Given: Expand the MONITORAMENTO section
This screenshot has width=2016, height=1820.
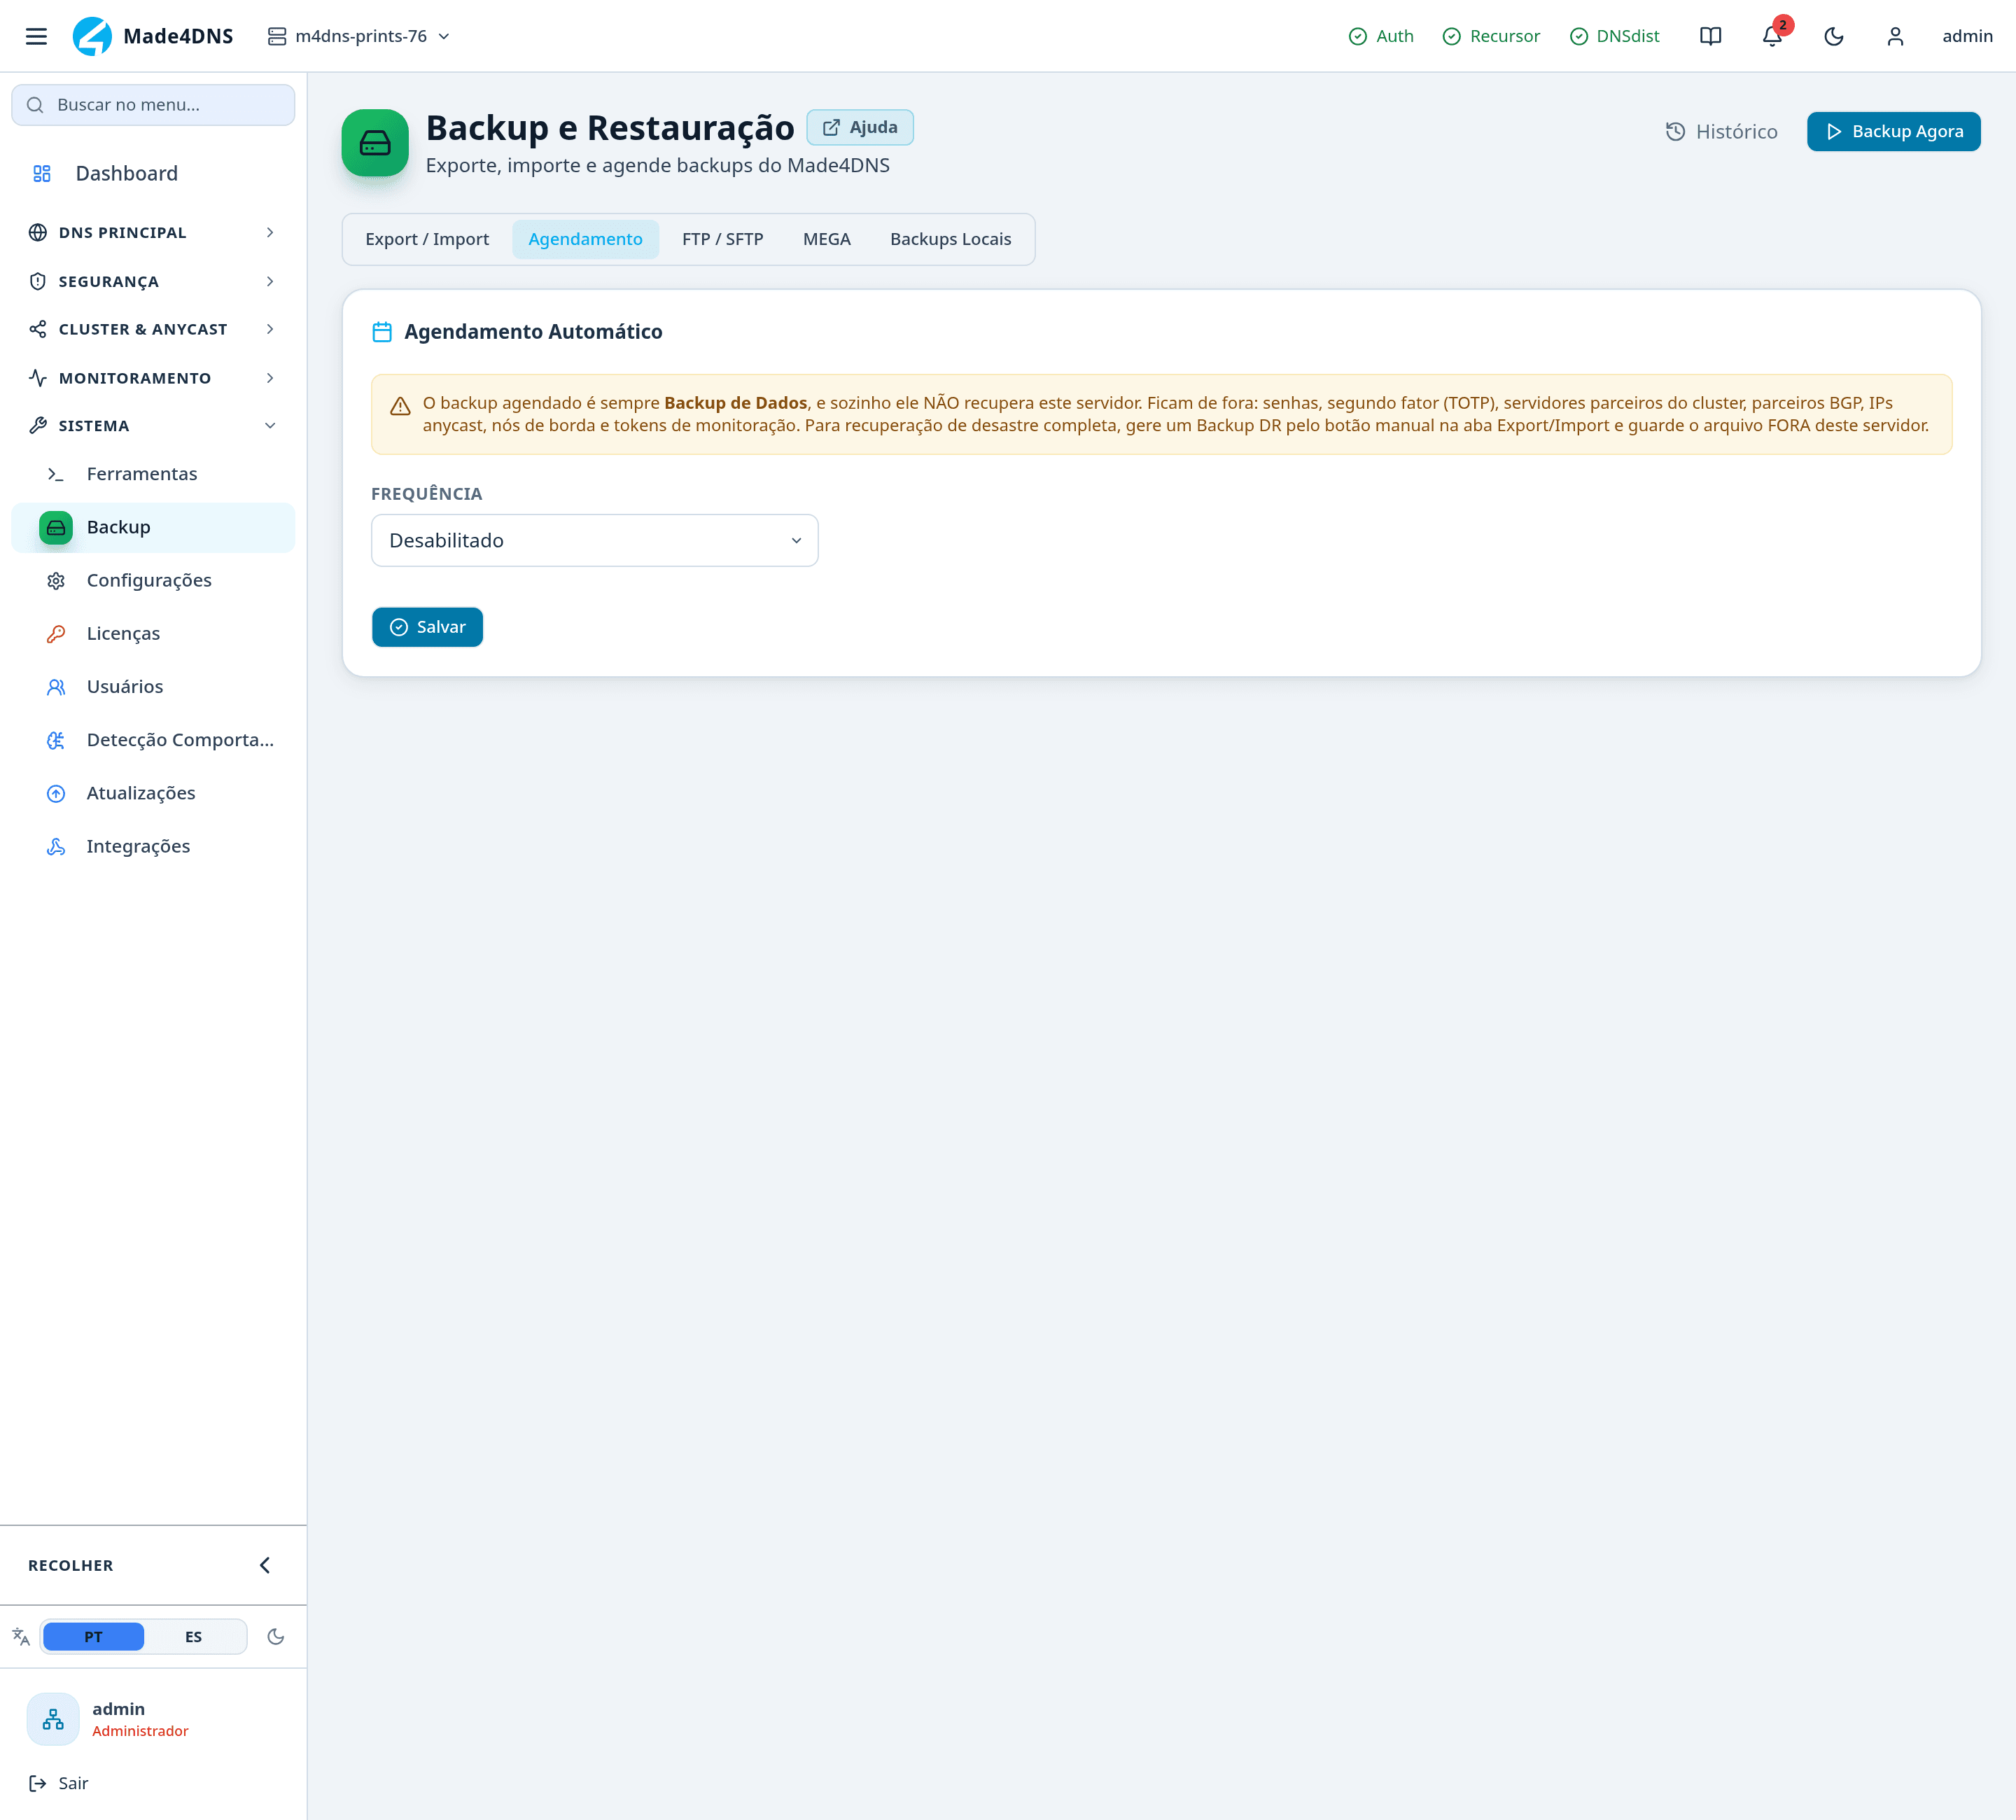Looking at the screenshot, I should (153, 378).
